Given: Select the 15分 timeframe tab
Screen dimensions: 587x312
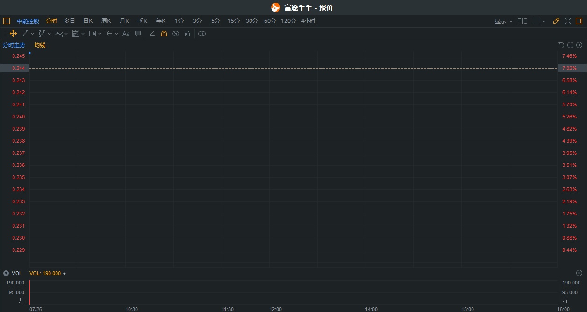Looking at the screenshot, I should 234,21.
